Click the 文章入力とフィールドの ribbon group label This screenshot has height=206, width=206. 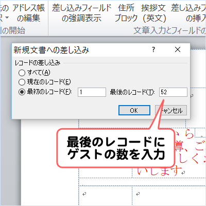point(169,30)
